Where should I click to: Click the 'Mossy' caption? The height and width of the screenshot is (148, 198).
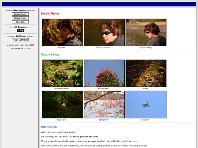145,88
